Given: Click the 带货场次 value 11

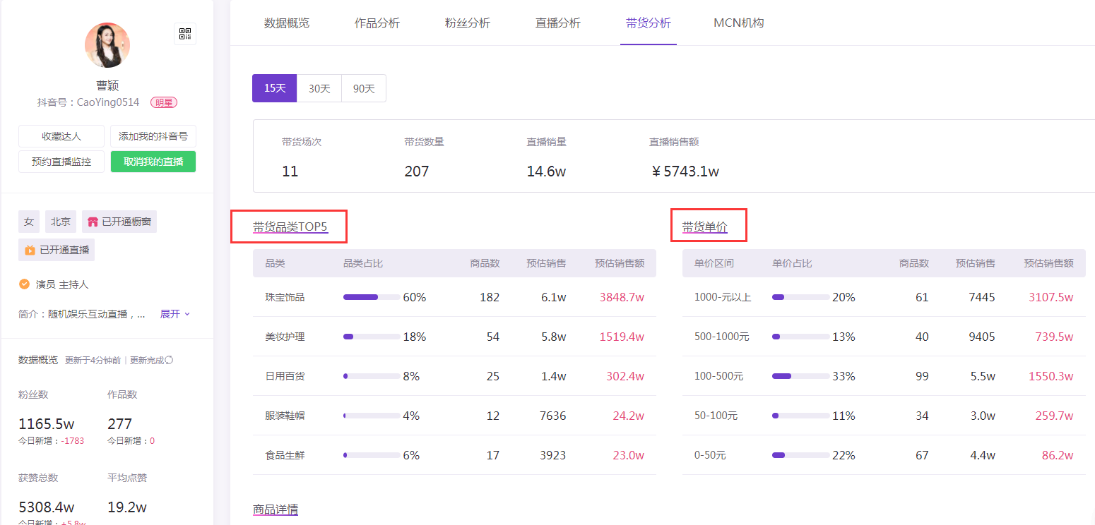Looking at the screenshot, I should tap(290, 171).
